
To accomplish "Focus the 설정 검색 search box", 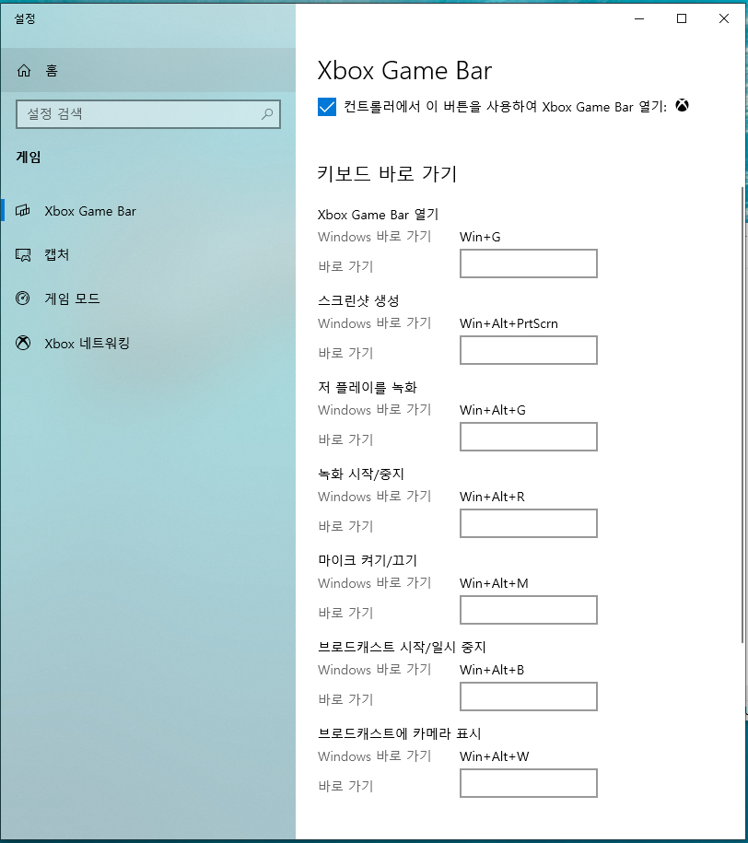I will coord(148,114).
